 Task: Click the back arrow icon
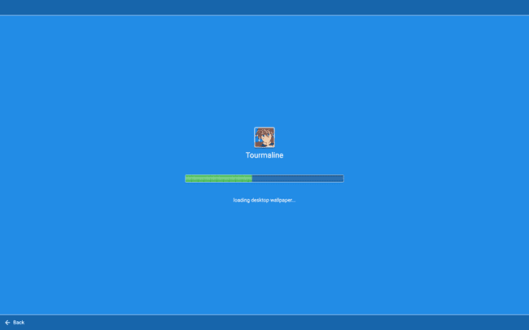(x=7, y=323)
